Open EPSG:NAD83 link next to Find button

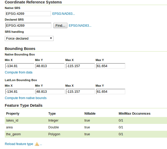coord(80,26)
